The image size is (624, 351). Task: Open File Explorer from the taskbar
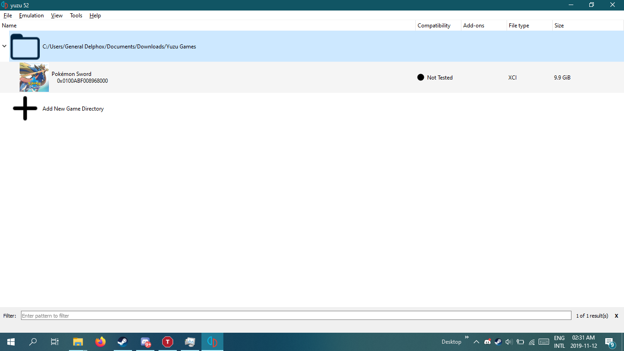click(78, 342)
